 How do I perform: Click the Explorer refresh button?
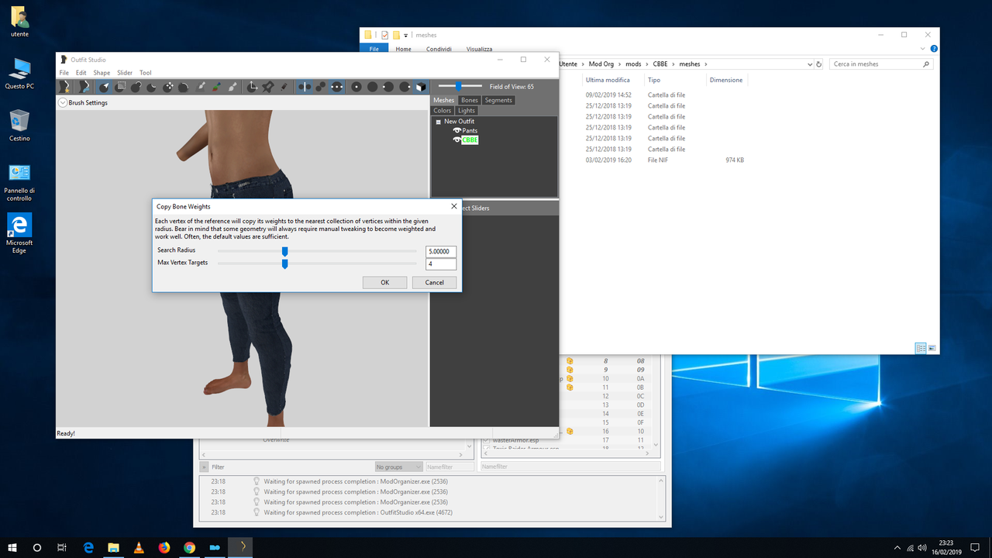click(x=819, y=64)
